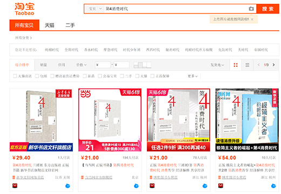Screen dimensions: 281x194
Task: Click suggested search 时代少年团
Action: click(131, 50)
